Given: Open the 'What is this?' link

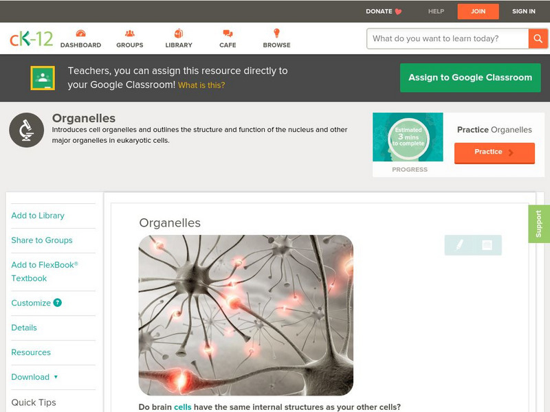Looking at the screenshot, I should [201, 85].
